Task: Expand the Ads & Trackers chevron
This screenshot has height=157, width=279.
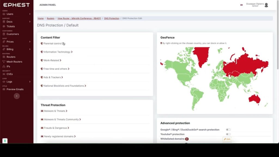Action: click(x=62, y=77)
